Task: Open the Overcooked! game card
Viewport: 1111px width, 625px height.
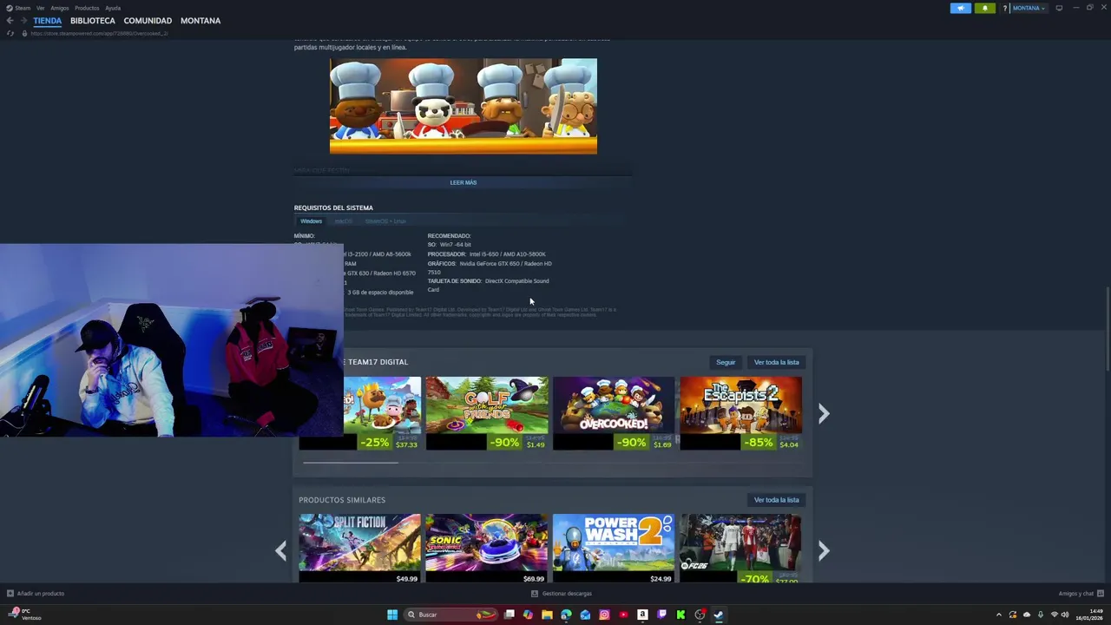Action: point(614,413)
